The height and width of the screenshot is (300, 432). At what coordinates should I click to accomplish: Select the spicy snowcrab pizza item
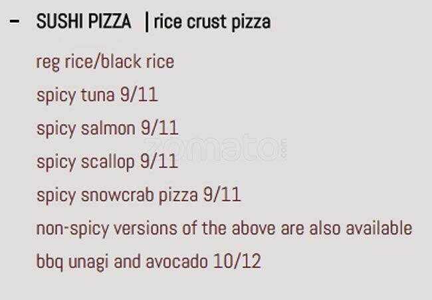pyautogui.click(x=117, y=195)
